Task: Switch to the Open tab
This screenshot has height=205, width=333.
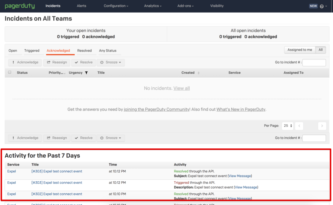Action: tap(13, 51)
